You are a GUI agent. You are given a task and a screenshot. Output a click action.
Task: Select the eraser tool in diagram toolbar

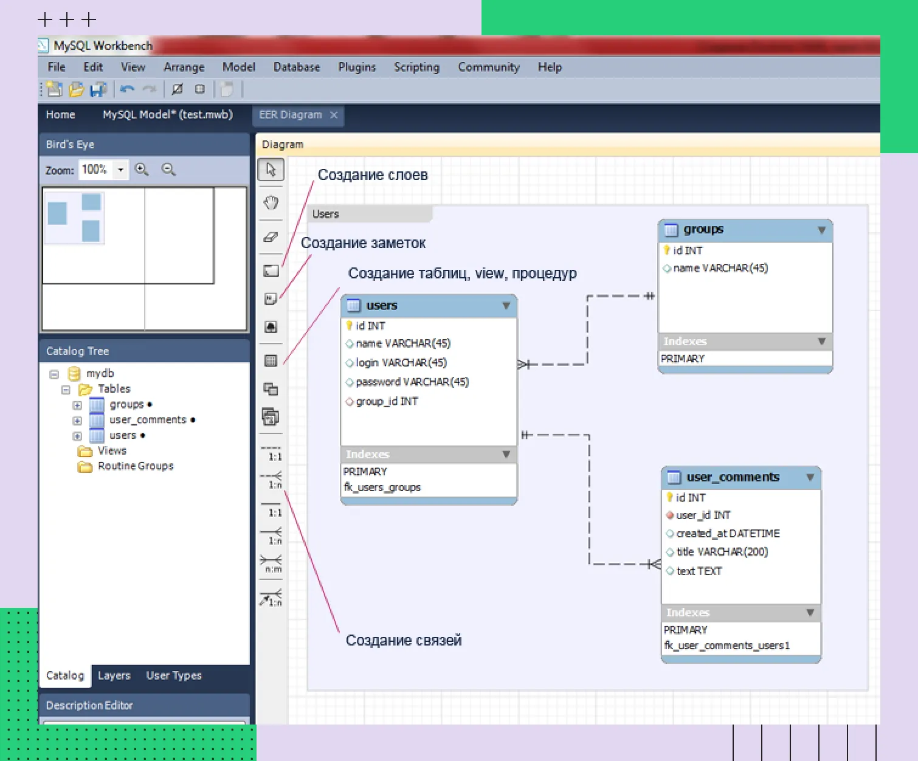(x=271, y=237)
